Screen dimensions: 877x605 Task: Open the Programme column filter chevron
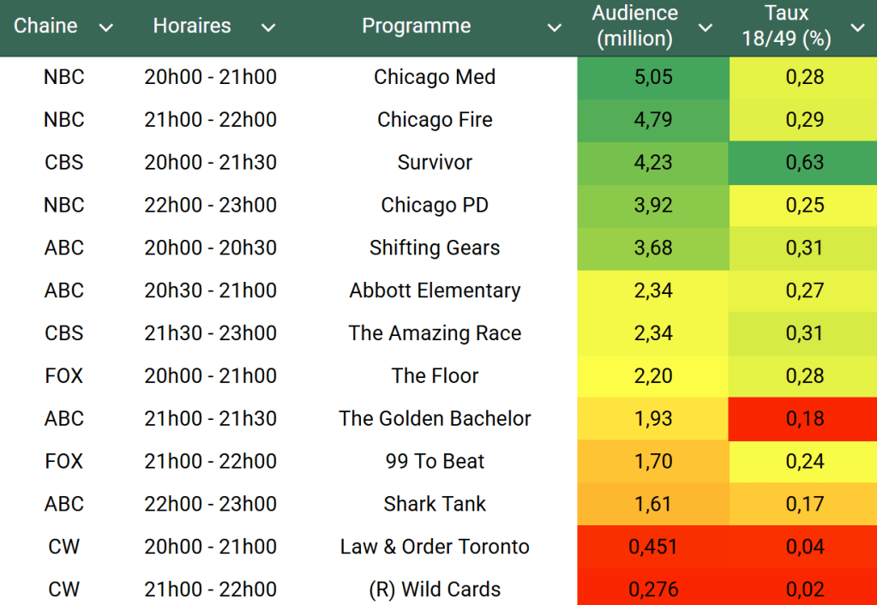(555, 27)
